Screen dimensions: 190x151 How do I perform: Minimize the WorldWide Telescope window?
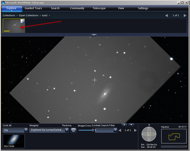click(x=179, y=2)
